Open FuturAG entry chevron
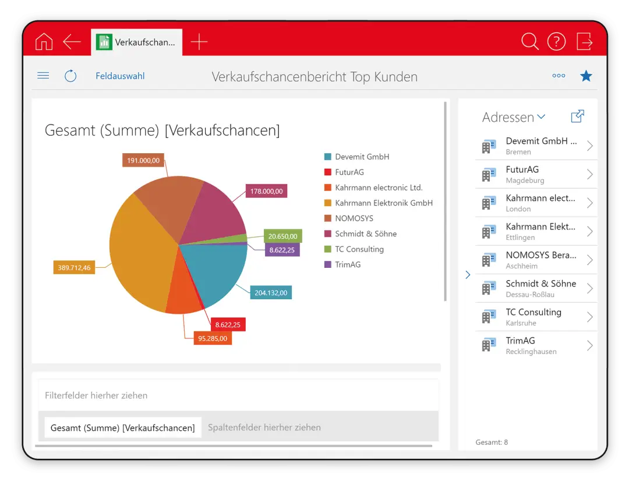This screenshot has width=629, height=481. [x=589, y=174]
